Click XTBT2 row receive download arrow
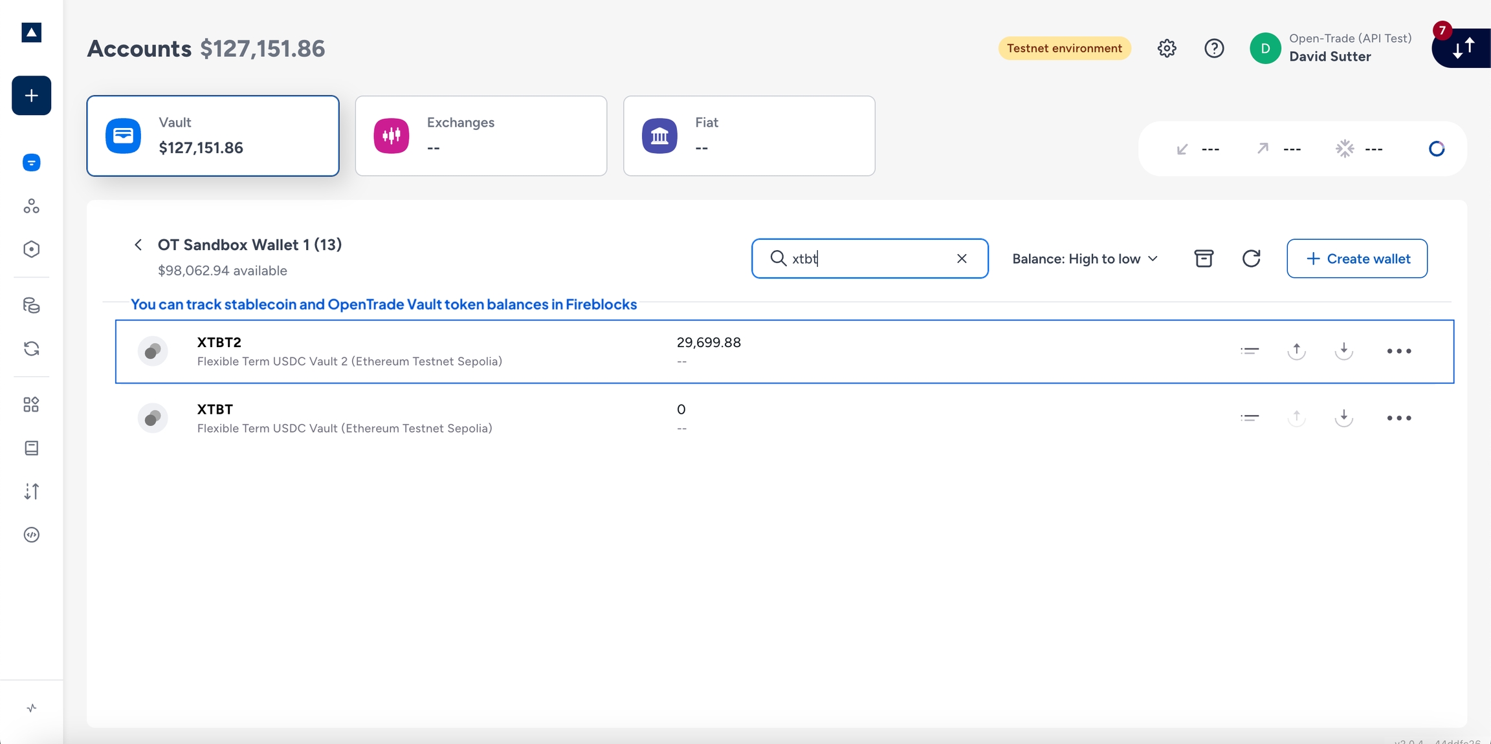This screenshot has width=1491, height=744. coord(1344,351)
